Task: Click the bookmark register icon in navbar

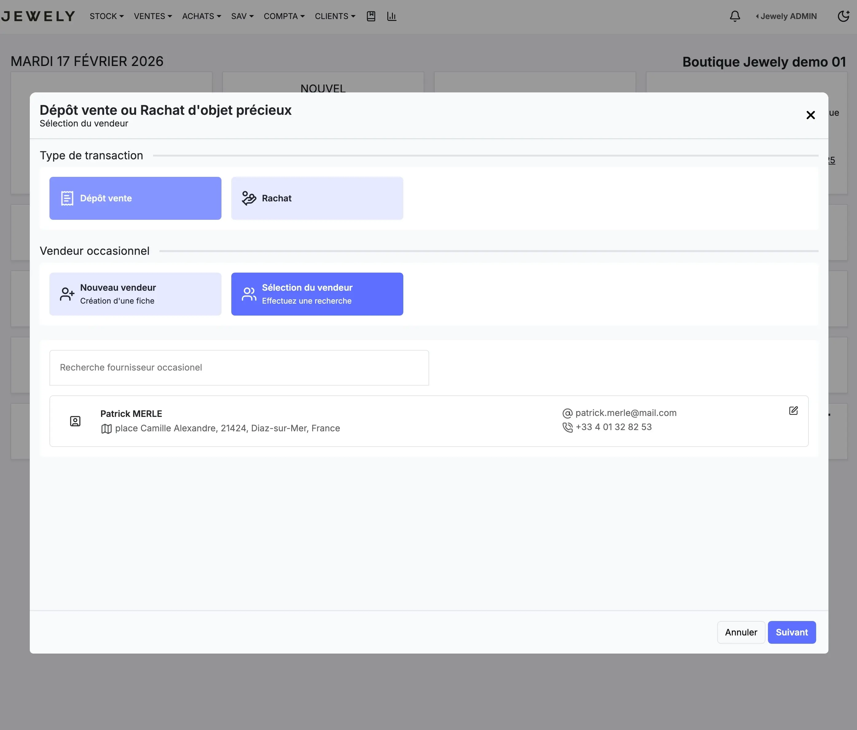Action: pyautogui.click(x=371, y=16)
